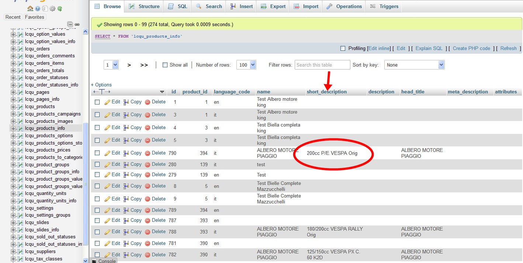Viewport: 523px width, 263px height.
Task: Open the Sort by key dropdown
Action: click(414, 65)
